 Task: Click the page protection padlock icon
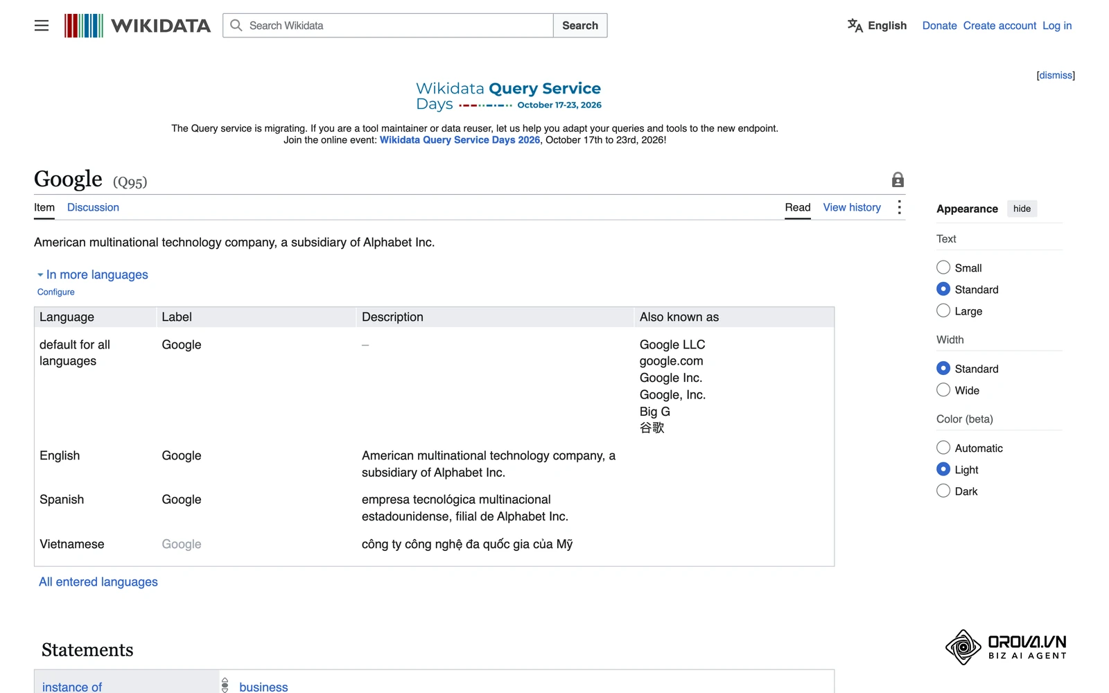(898, 179)
